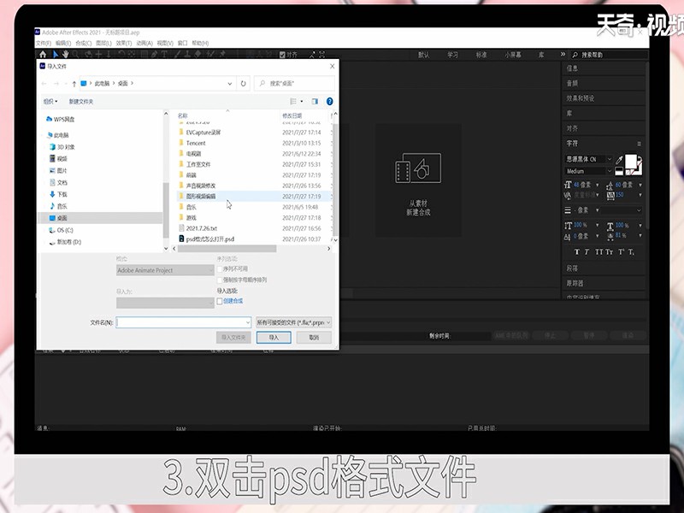Click the refresh icon beside the address bar
This screenshot has height=513, width=684.
point(244,84)
